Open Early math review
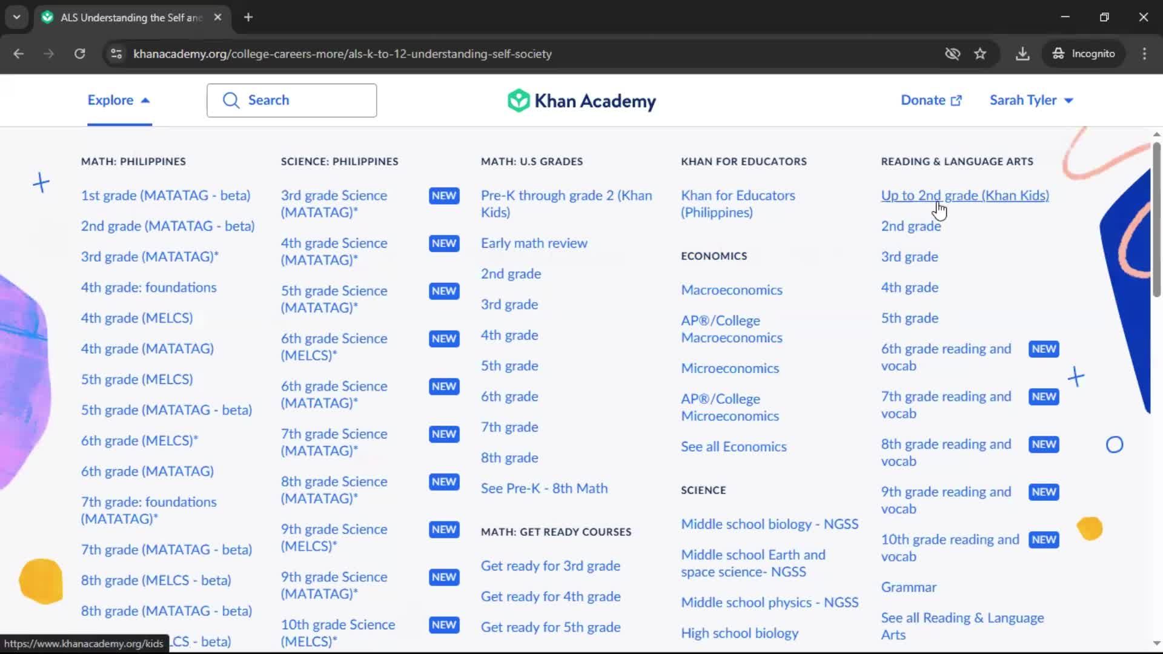The width and height of the screenshot is (1163, 654). [x=534, y=243]
